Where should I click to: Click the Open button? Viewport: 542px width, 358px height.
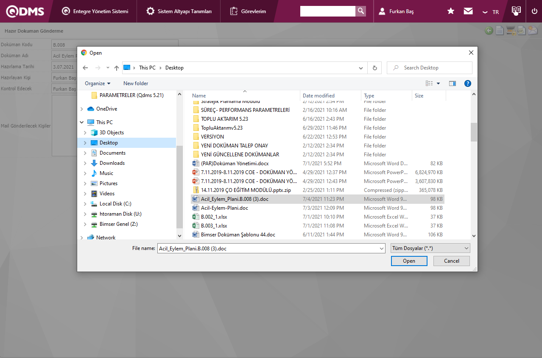[x=409, y=261]
